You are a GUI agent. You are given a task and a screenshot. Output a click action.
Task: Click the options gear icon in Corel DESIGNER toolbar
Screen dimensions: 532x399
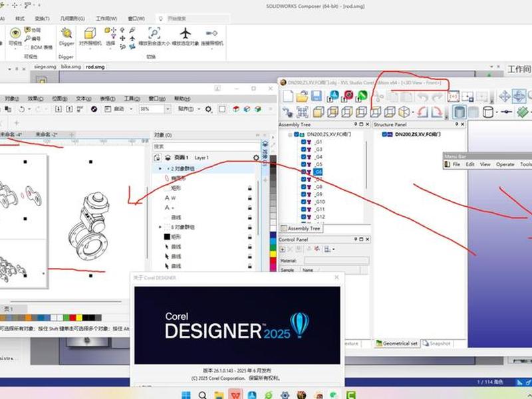coord(208,109)
